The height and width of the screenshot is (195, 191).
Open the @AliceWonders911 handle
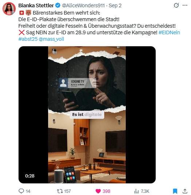83,5
